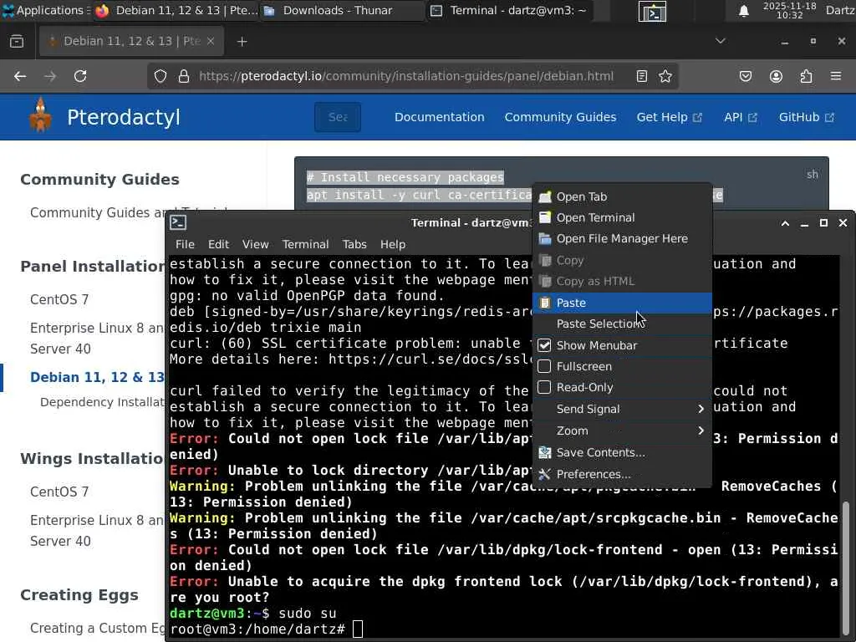856x642 pixels.
Task: Open CentOS 7 under Wings Installation
Action: click(x=59, y=492)
